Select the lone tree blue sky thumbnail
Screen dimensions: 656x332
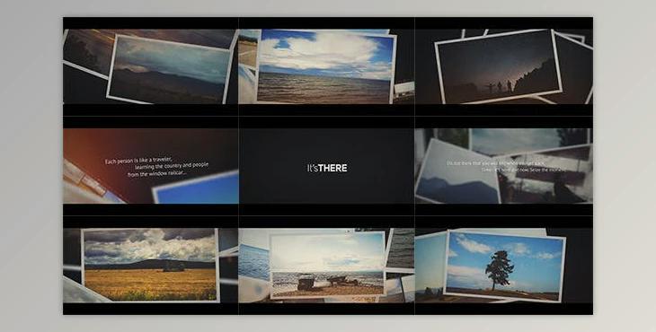click(x=504, y=266)
